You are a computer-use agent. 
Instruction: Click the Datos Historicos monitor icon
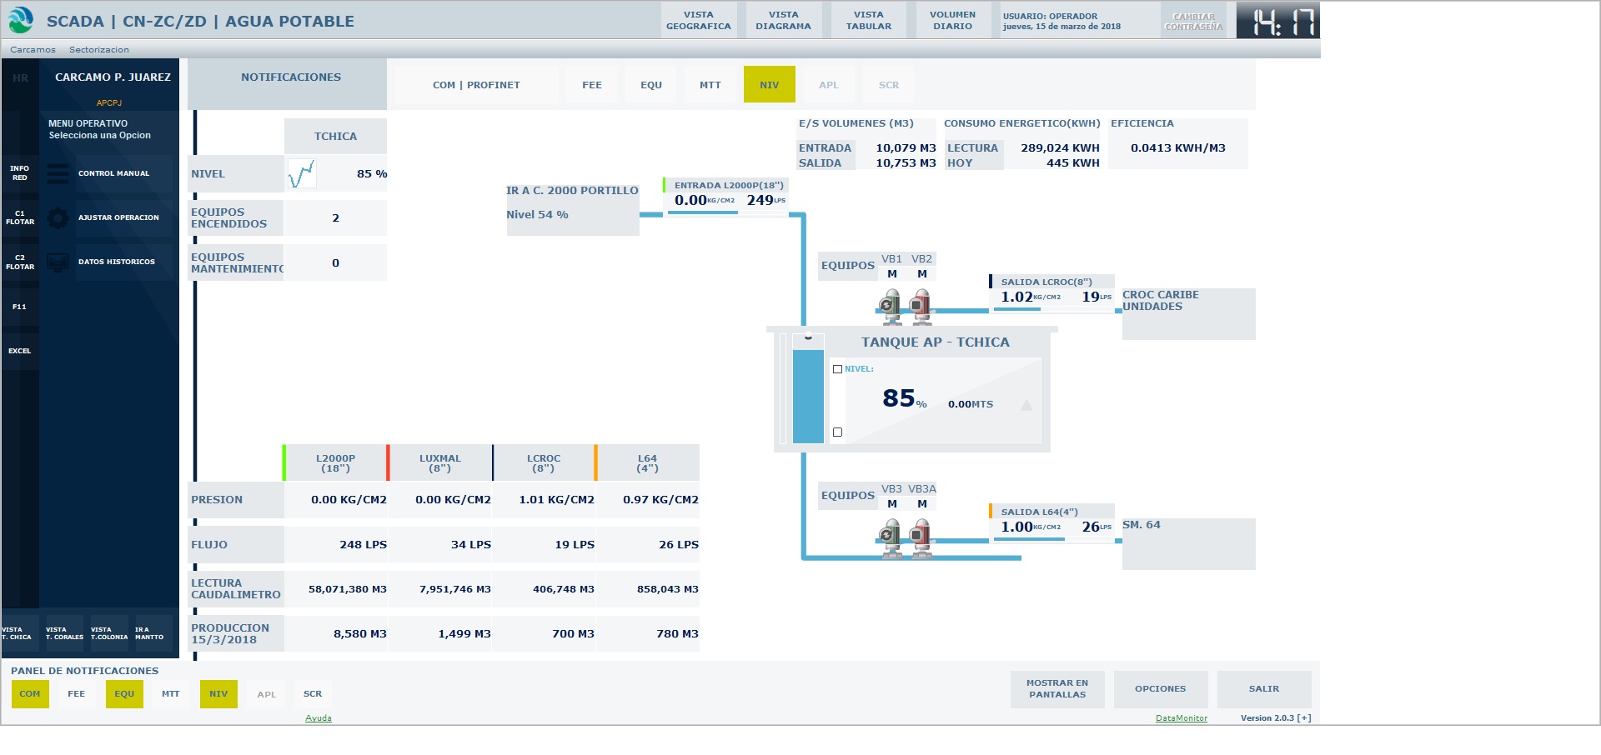point(58,262)
